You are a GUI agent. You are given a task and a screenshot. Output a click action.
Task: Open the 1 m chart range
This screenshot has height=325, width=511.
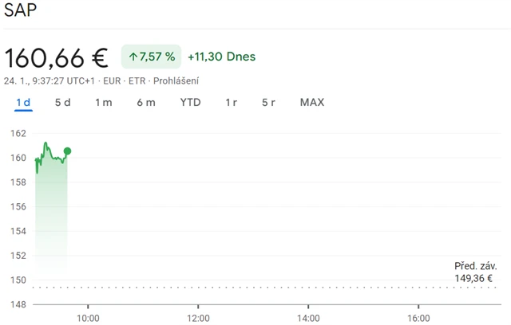(104, 103)
